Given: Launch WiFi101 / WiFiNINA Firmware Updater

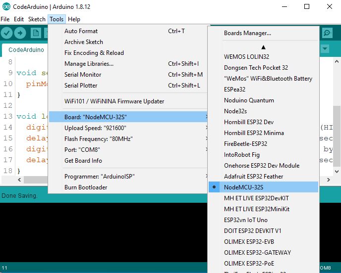Looking at the screenshot, I should pos(128,101).
